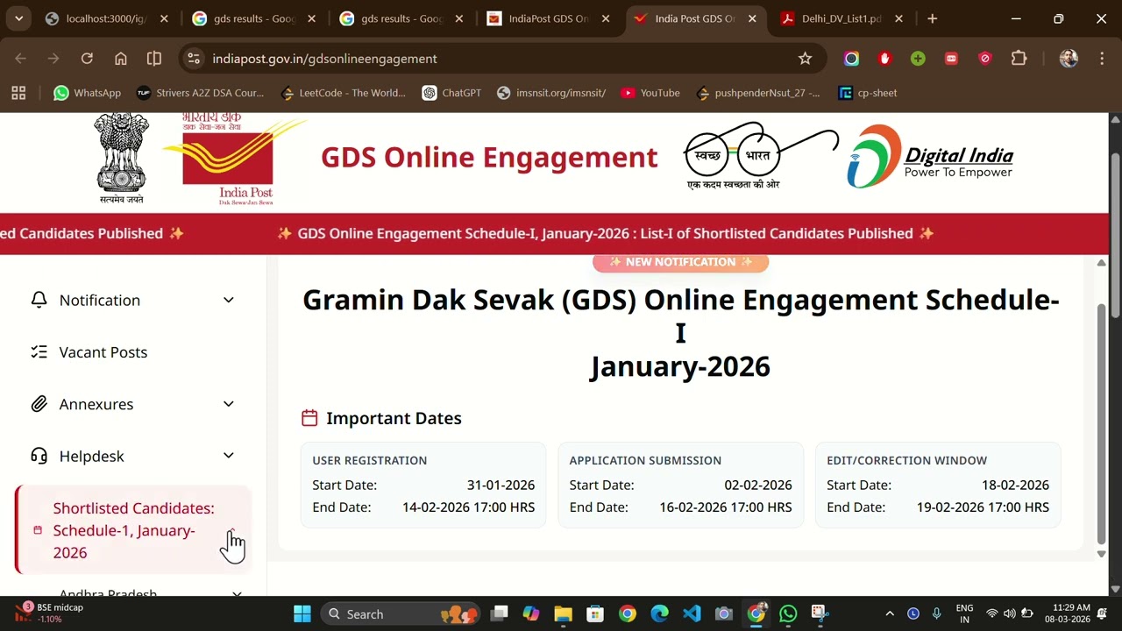The image size is (1122, 631).
Task: Switch to localhost:3000 tab
Action: [106, 18]
